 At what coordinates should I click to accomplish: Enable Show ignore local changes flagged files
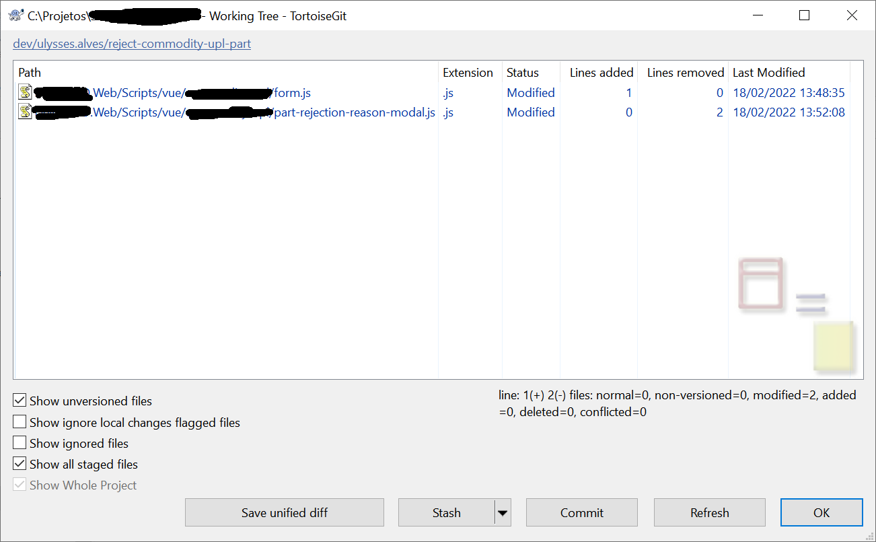[x=20, y=422]
